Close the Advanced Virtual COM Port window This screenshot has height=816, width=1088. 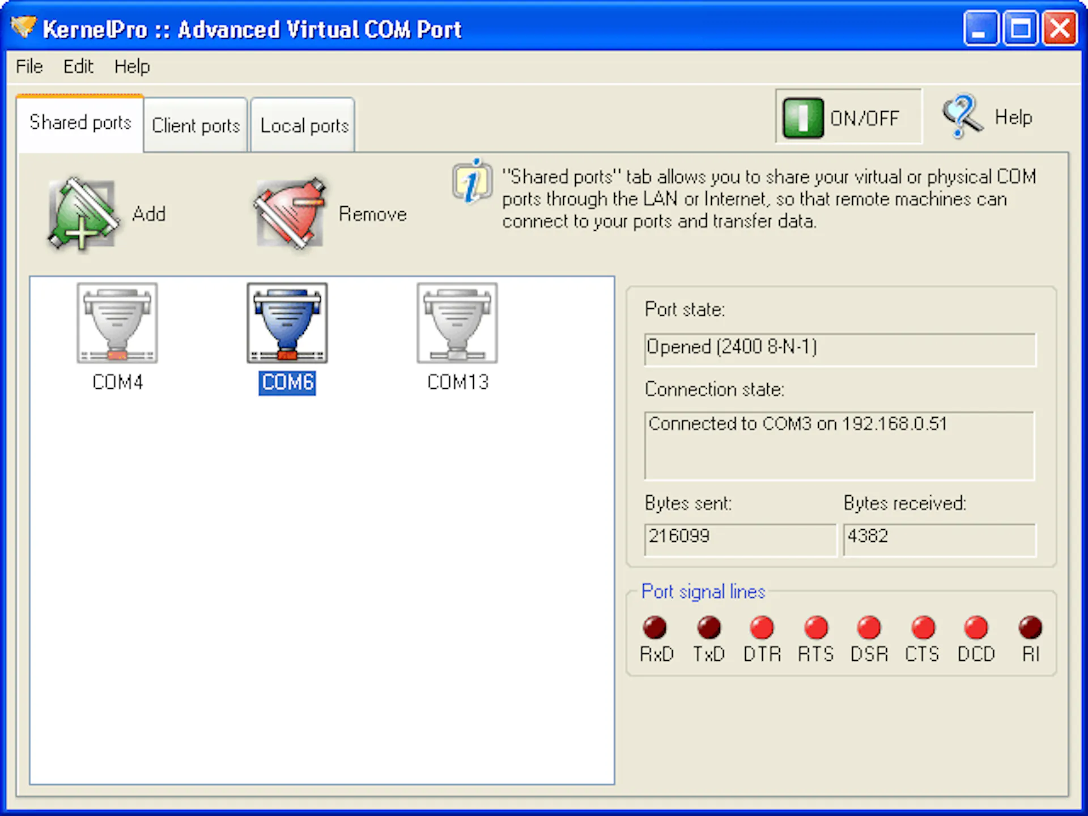(x=1060, y=28)
